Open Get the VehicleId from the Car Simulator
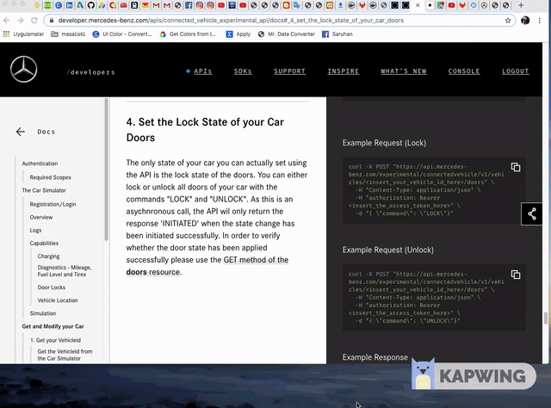Viewport: 551px width, 408px height. [65, 355]
